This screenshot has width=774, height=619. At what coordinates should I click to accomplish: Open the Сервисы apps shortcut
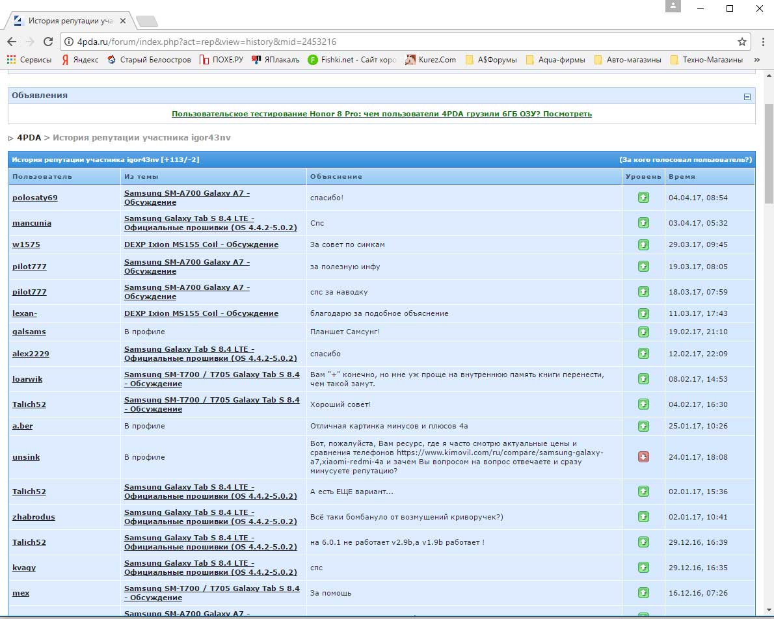coord(29,60)
